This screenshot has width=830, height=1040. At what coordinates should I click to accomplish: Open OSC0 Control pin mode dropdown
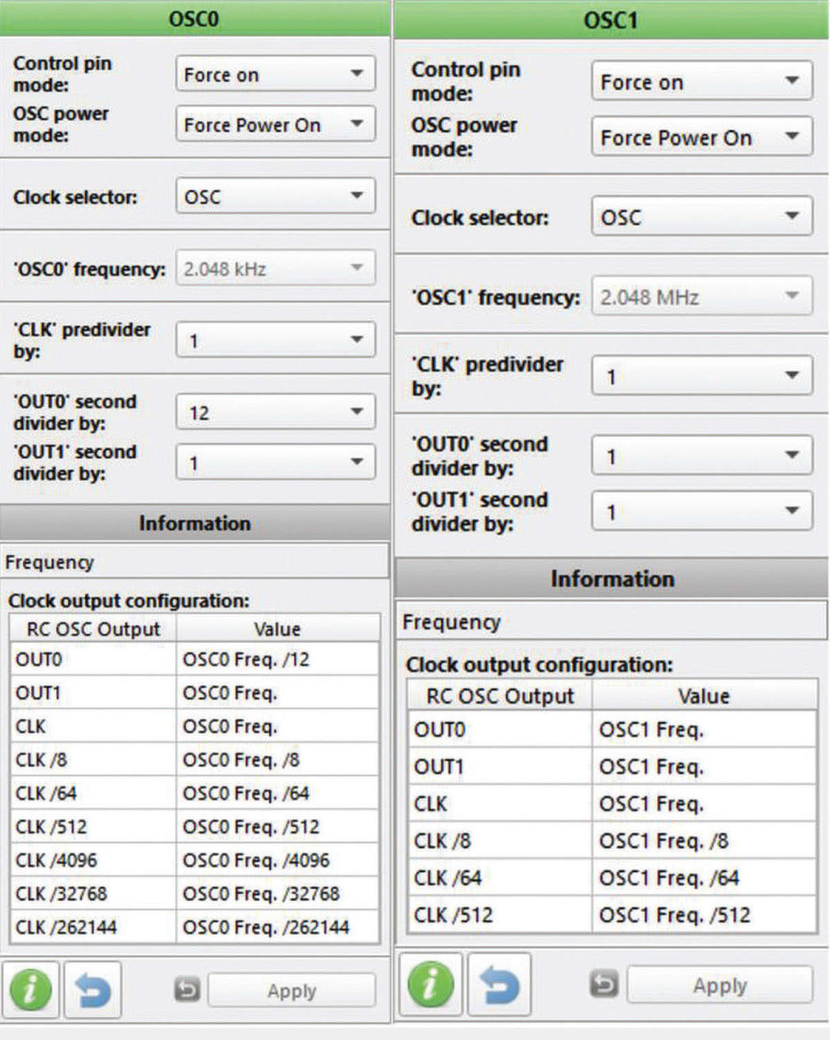tap(275, 74)
